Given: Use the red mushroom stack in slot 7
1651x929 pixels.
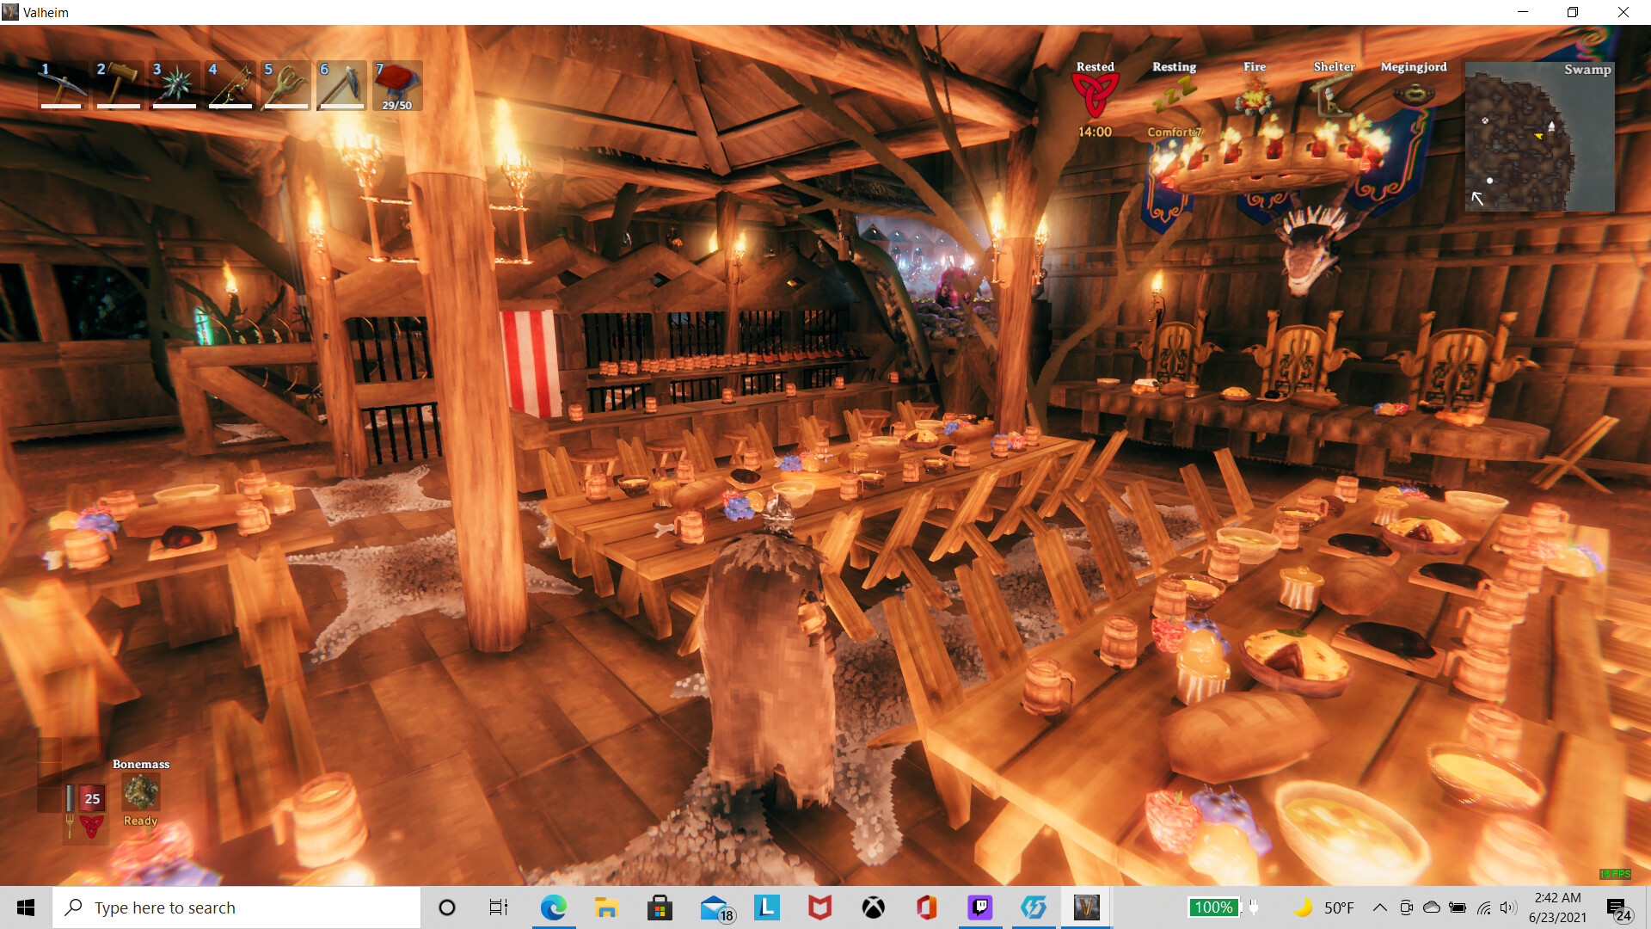Looking at the screenshot, I should coord(396,85).
